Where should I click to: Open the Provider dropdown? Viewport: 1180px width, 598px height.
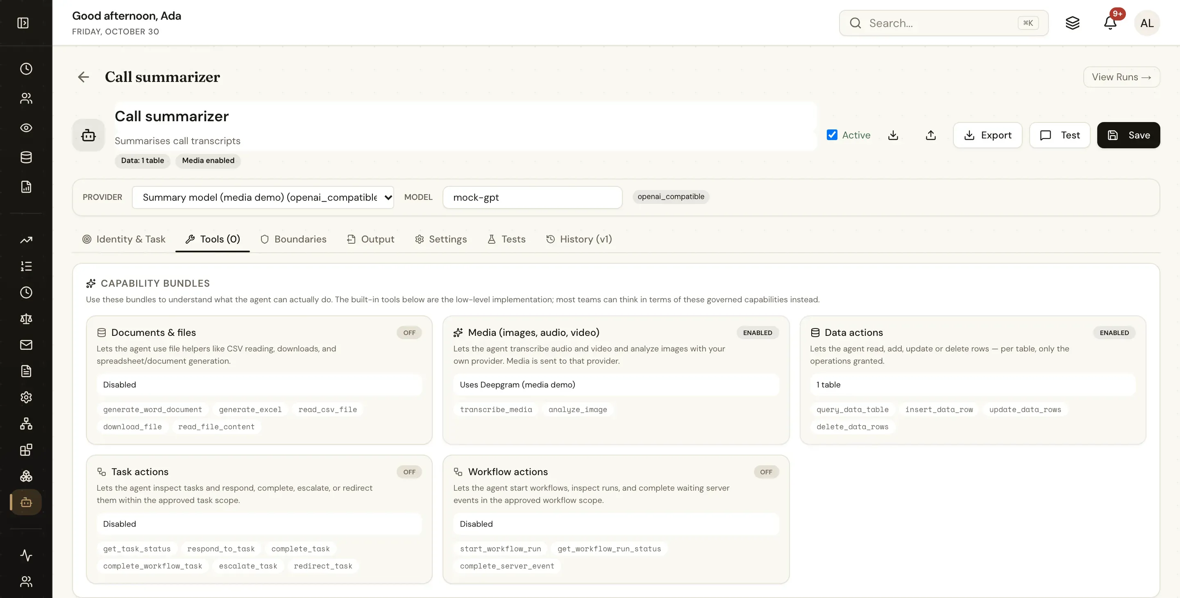pyautogui.click(x=263, y=197)
